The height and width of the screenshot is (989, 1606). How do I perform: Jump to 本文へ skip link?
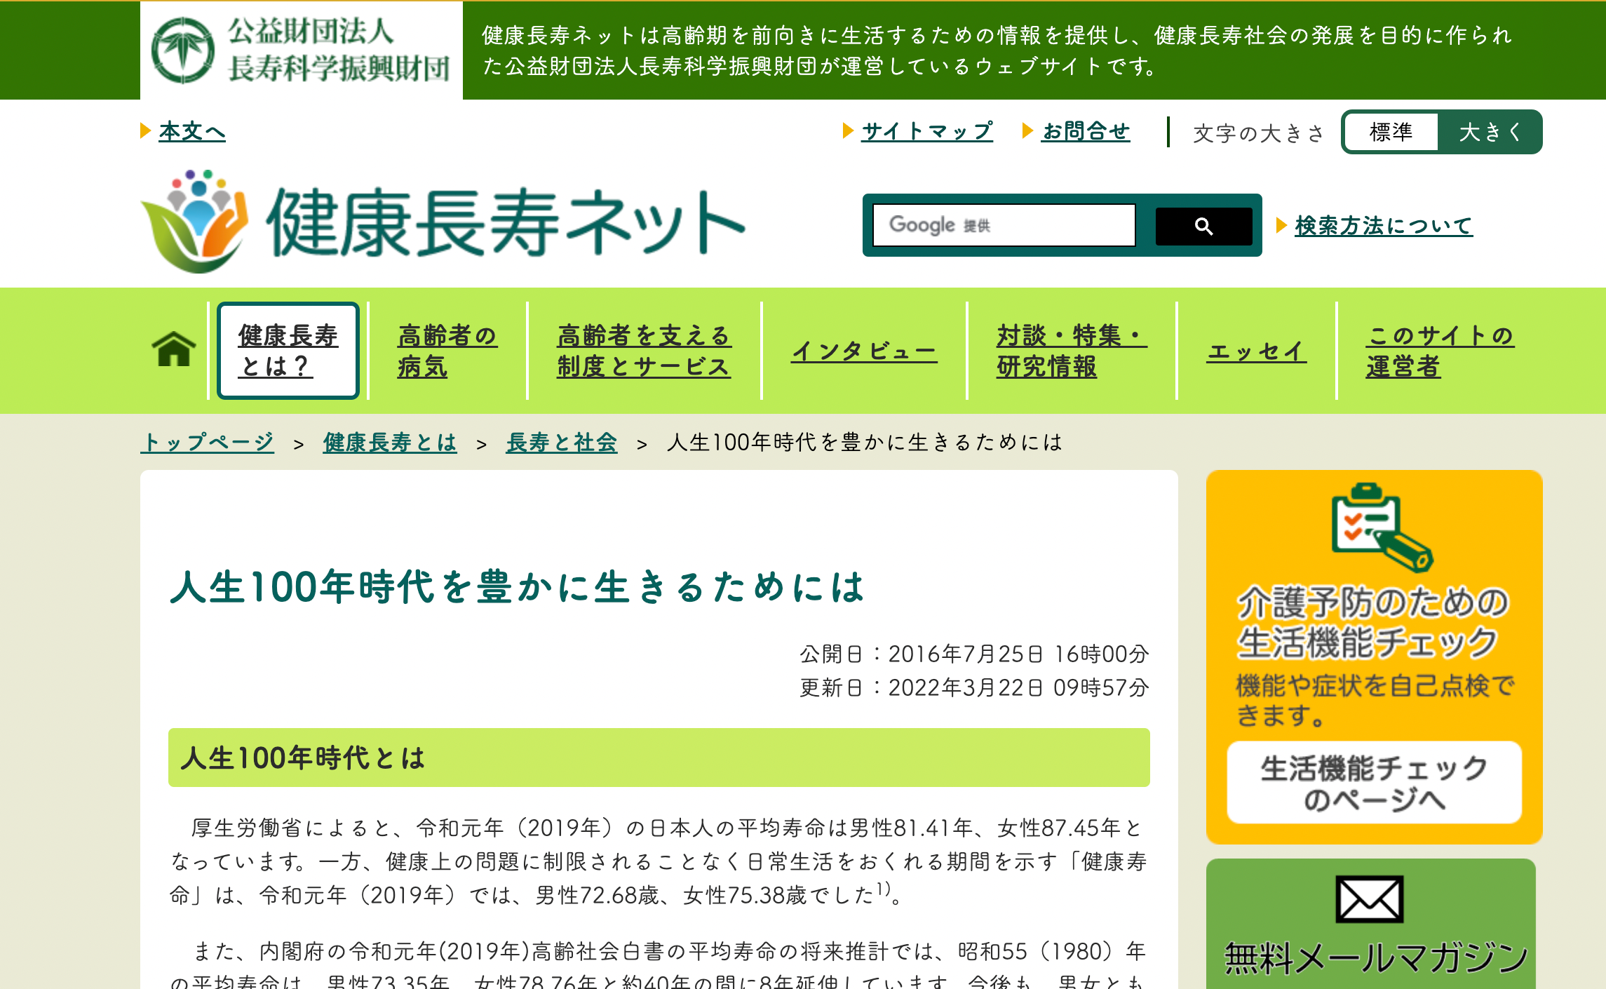pyautogui.click(x=191, y=131)
